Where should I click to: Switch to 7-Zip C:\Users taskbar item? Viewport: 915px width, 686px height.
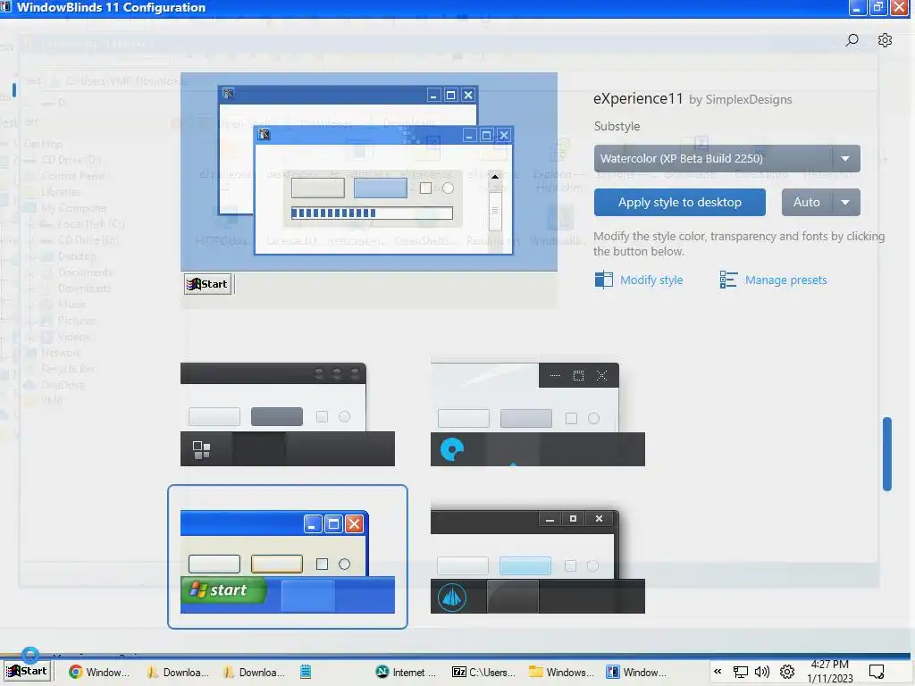coord(483,673)
